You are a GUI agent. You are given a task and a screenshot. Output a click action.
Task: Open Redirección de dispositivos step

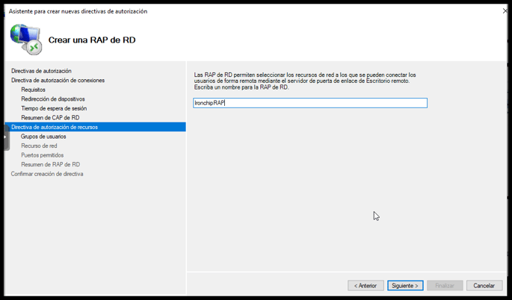(x=53, y=99)
